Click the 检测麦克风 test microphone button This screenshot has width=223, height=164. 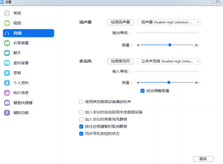pos(121,61)
